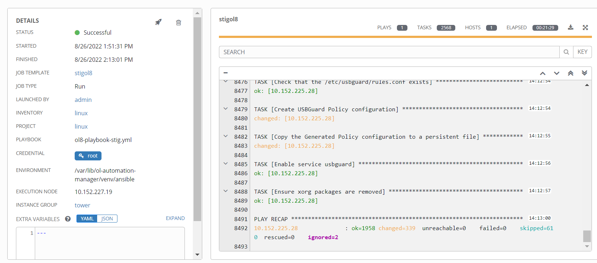
Task: Click execution node 10.152.227.19
Action: pyautogui.click(x=94, y=192)
